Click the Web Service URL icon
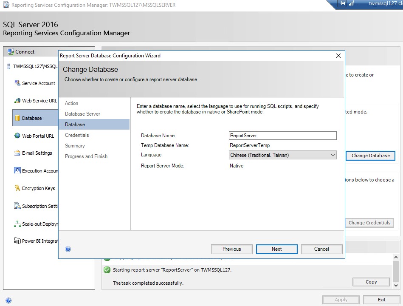Viewport: 403px width, 306px height. [x=17, y=101]
